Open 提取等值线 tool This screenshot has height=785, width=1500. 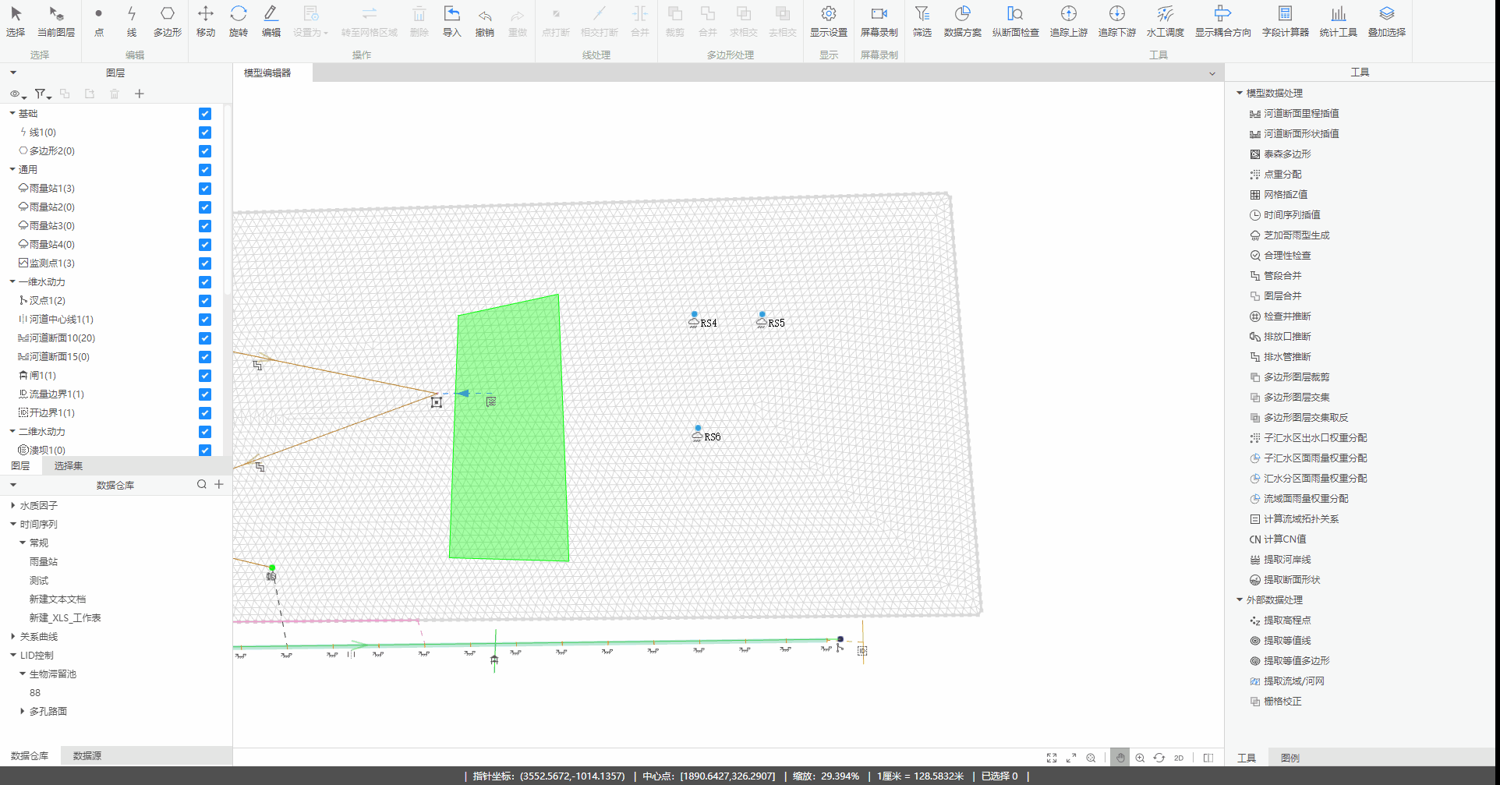1280,641
